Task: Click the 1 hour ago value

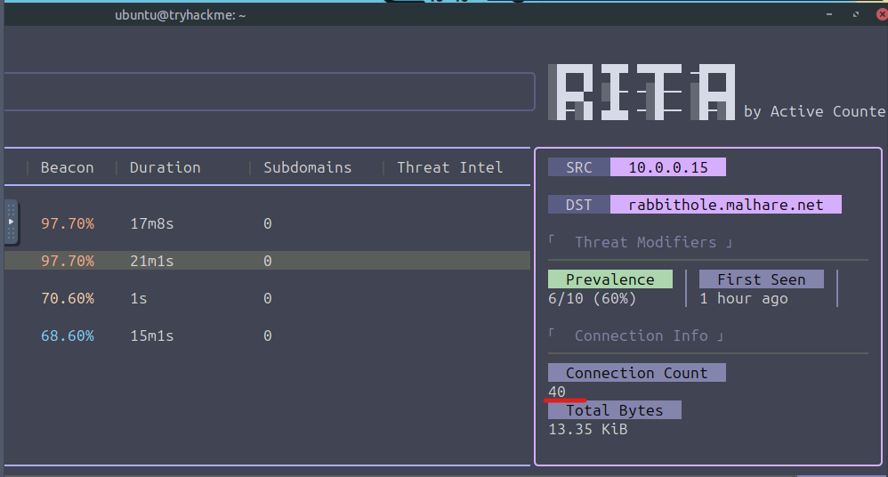Action: (744, 298)
